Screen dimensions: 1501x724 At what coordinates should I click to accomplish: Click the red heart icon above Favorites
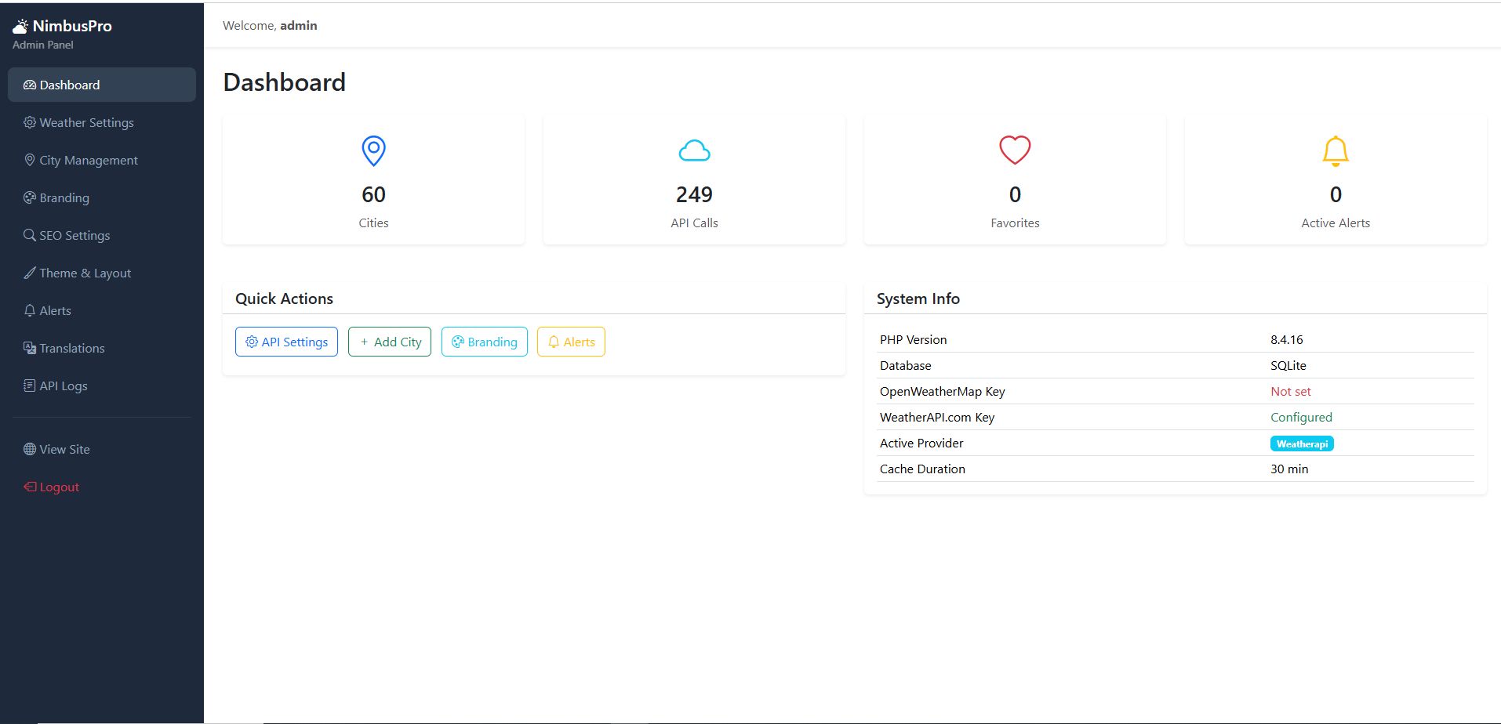coord(1015,150)
